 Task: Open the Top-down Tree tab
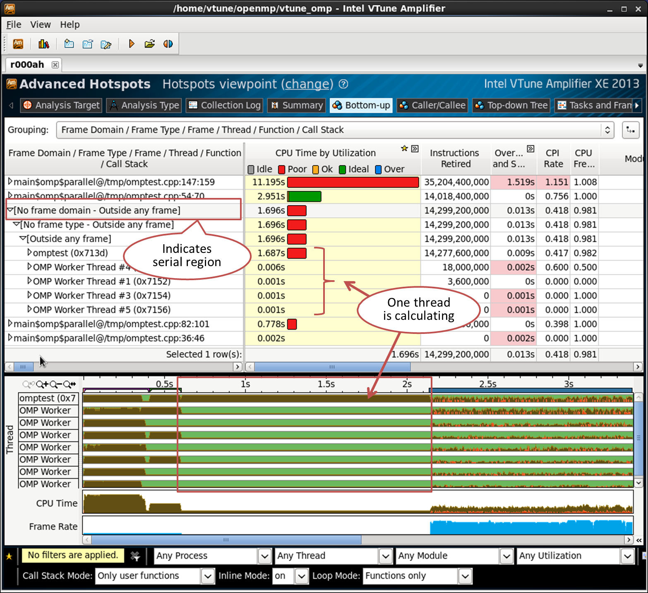click(x=511, y=105)
